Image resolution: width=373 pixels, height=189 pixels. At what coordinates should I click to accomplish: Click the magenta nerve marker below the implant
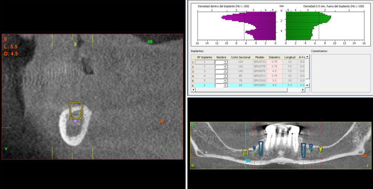point(75,121)
